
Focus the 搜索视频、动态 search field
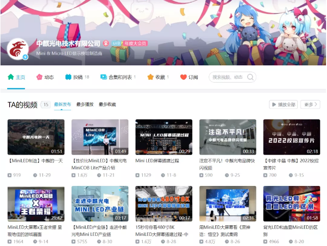pos(233,77)
